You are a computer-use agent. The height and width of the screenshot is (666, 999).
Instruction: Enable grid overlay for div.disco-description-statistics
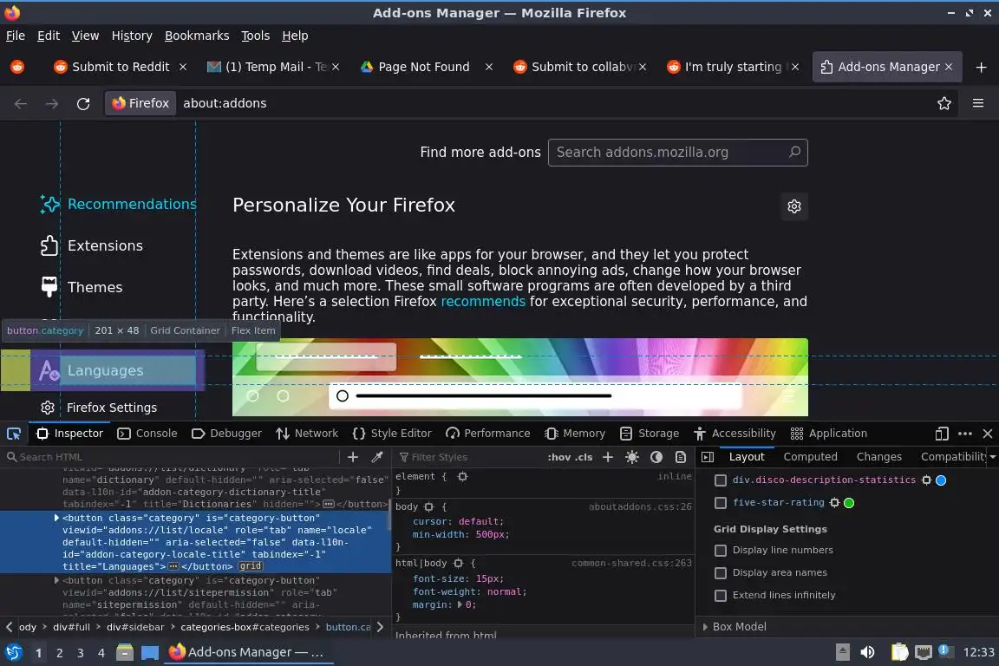[721, 480]
